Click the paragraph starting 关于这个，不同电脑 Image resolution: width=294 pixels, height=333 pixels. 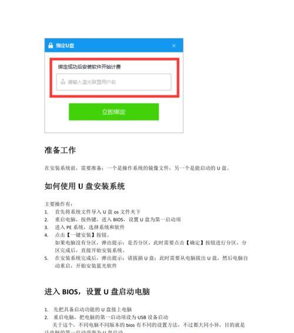tap(145, 328)
